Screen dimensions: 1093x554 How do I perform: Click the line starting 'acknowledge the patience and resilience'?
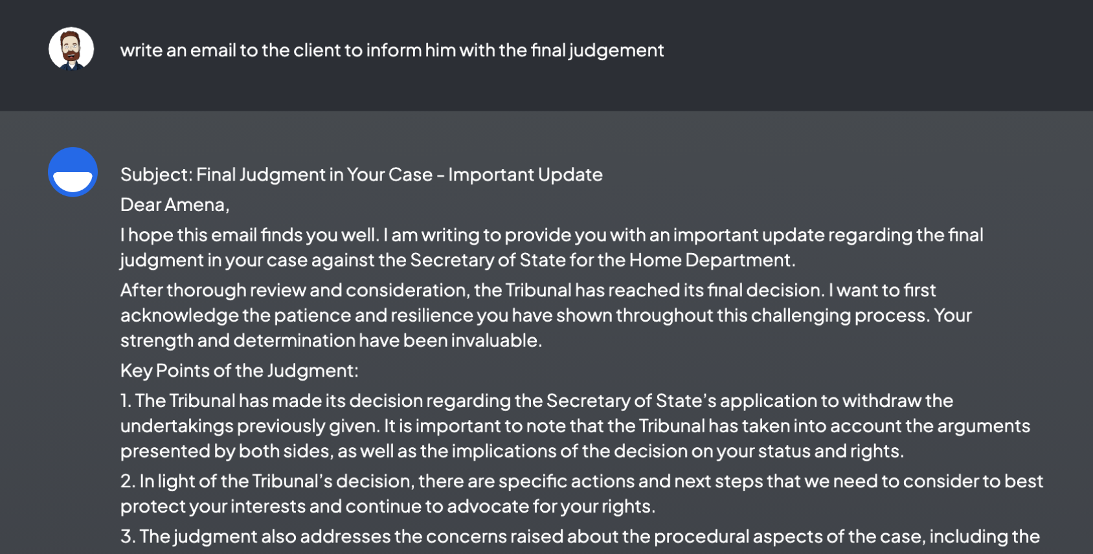546,315
